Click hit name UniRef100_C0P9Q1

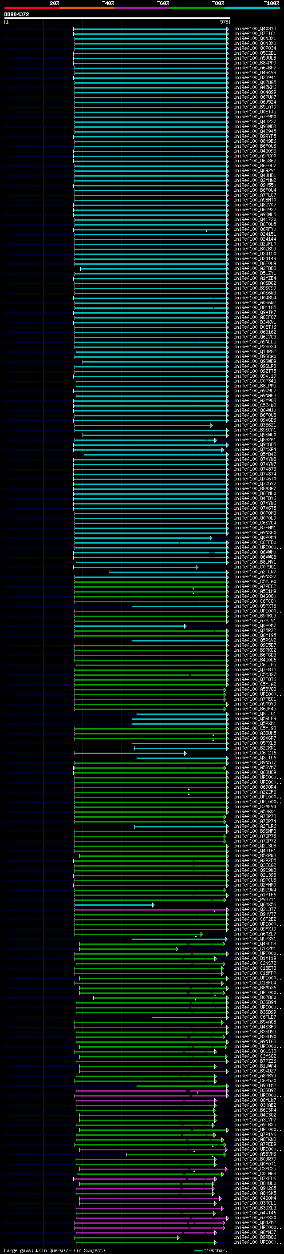(254, 567)
